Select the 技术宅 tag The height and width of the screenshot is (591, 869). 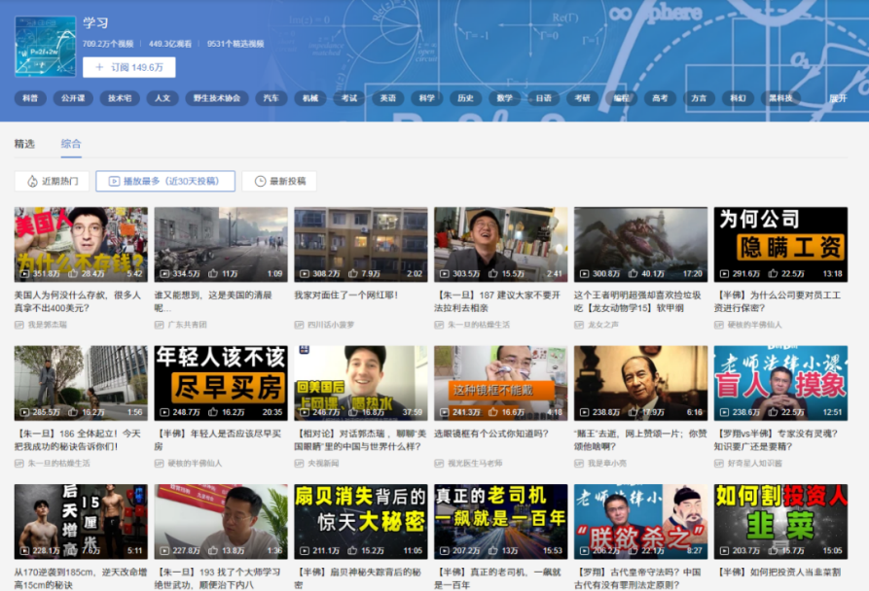pyautogui.click(x=120, y=98)
